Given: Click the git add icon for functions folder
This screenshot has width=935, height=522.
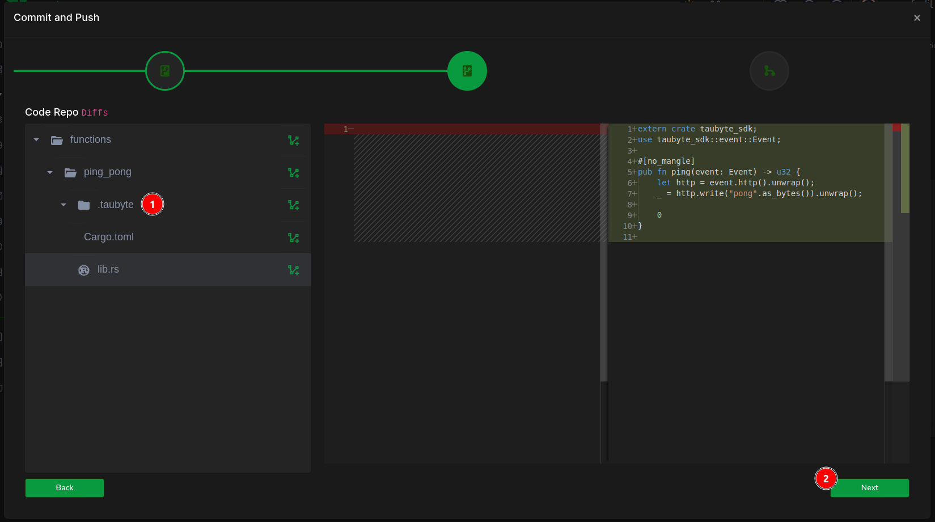Looking at the screenshot, I should (293, 140).
